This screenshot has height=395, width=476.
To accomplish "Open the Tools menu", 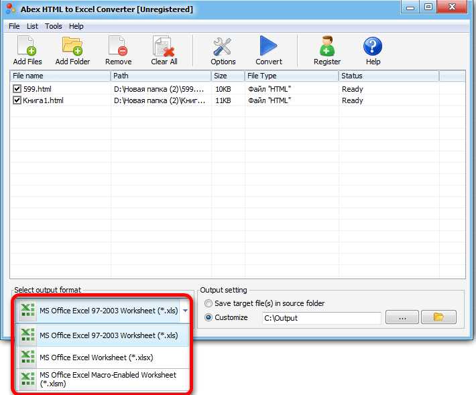I will point(54,26).
